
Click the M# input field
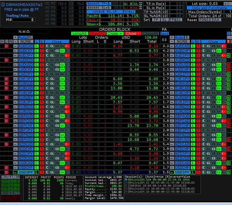click(24, 20)
